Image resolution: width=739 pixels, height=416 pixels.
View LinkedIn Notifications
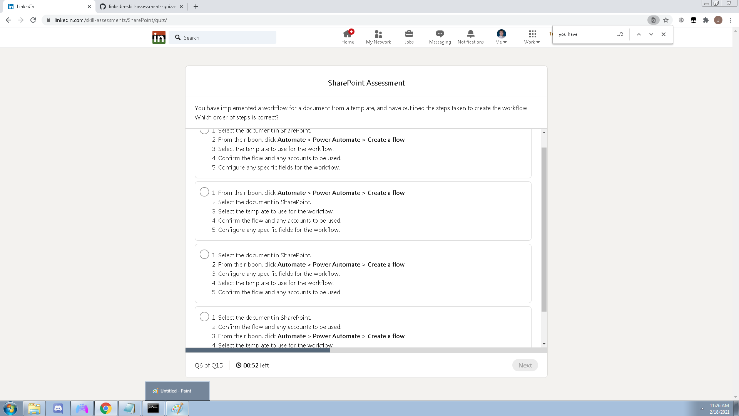[x=470, y=37]
